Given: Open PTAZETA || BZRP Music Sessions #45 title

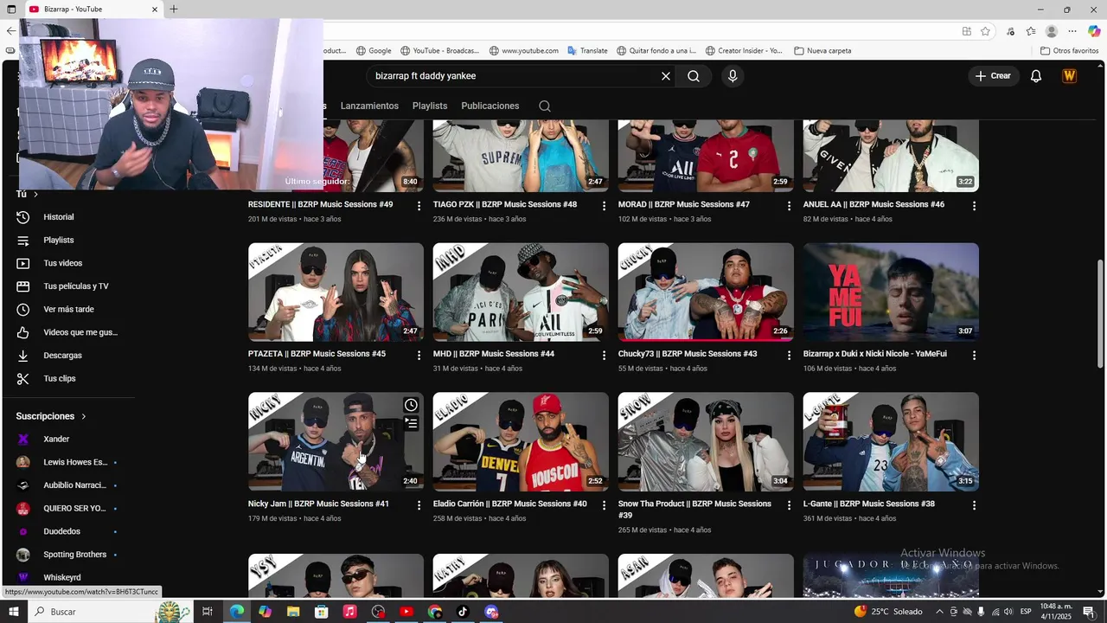Looking at the screenshot, I should (317, 354).
